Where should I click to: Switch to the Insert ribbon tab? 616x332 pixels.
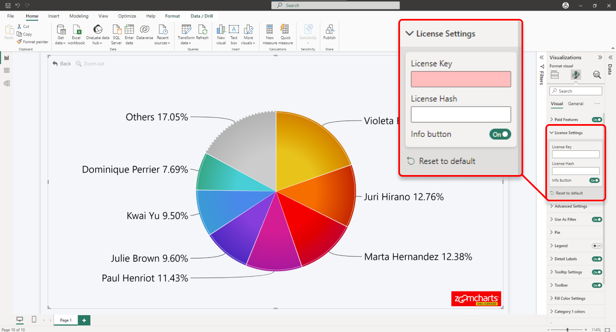click(53, 16)
